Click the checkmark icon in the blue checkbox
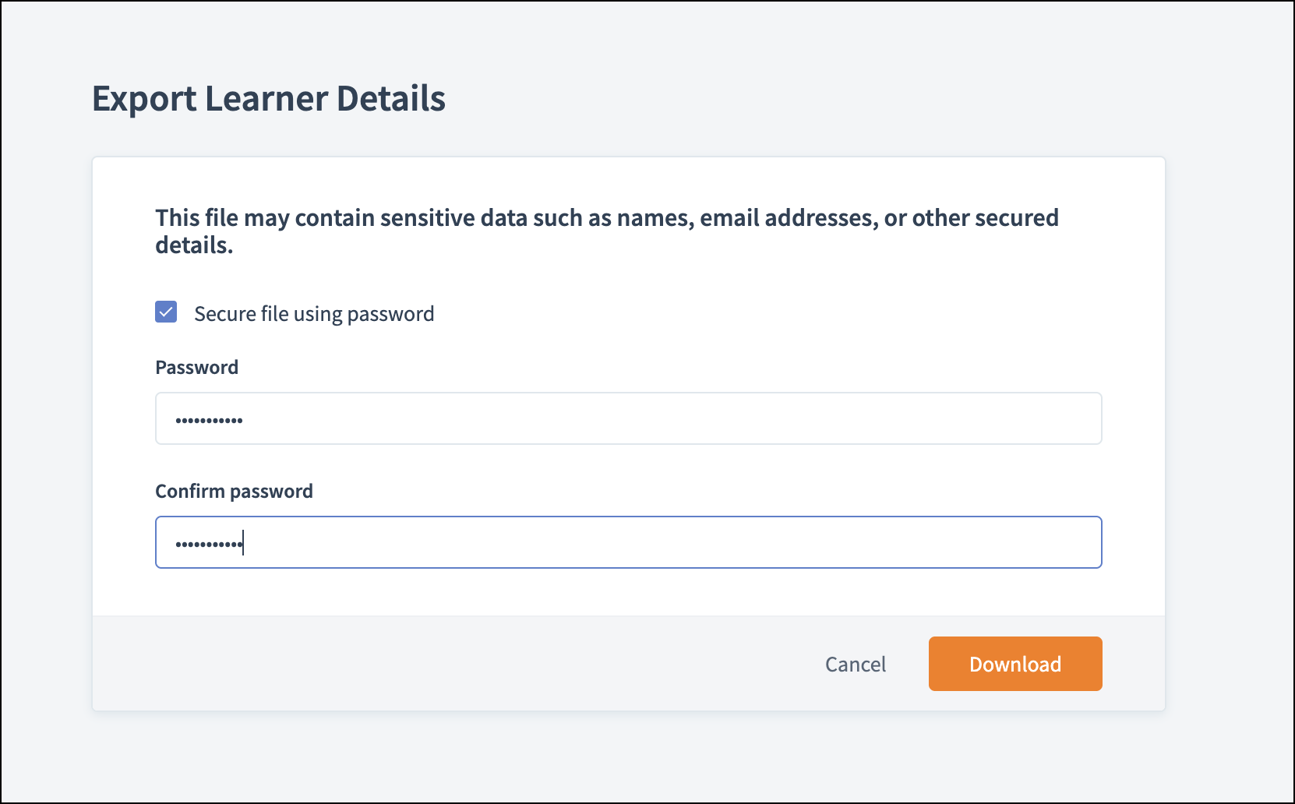 click(166, 312)
